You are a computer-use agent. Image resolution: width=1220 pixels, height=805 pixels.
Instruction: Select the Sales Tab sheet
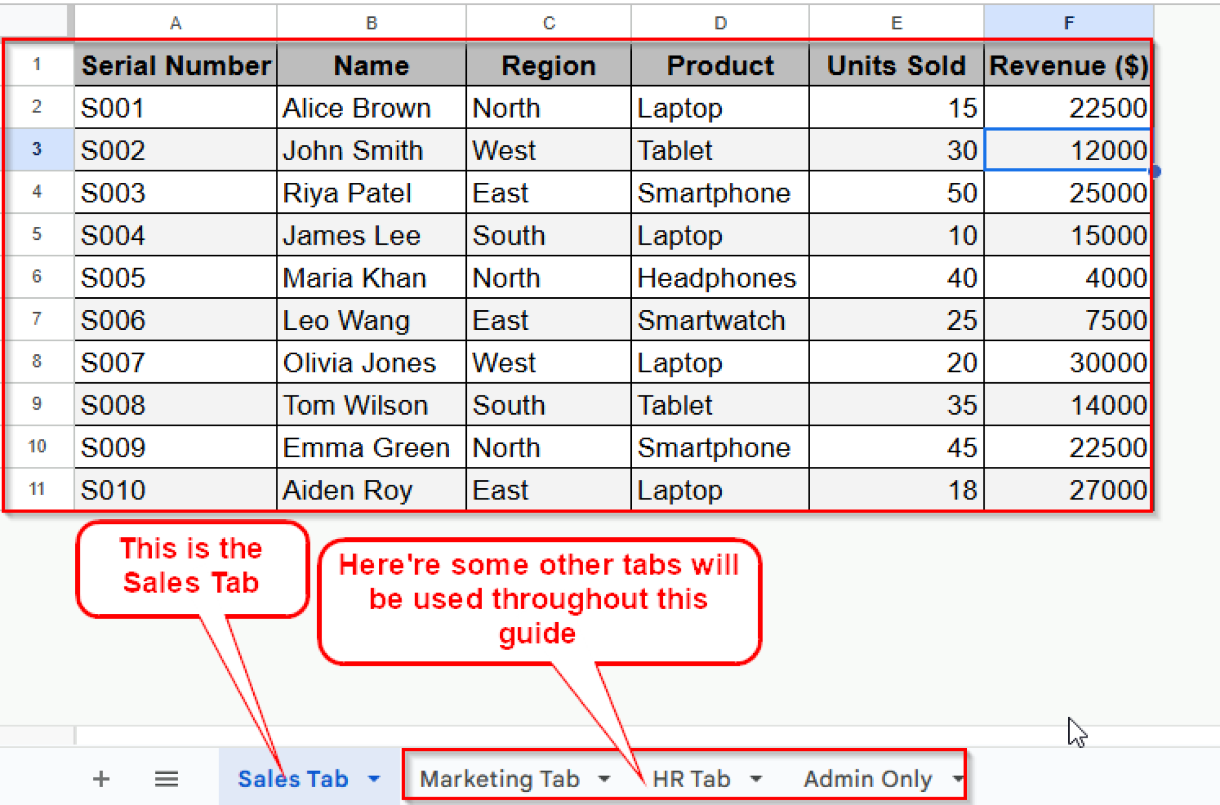pos(292,779)
